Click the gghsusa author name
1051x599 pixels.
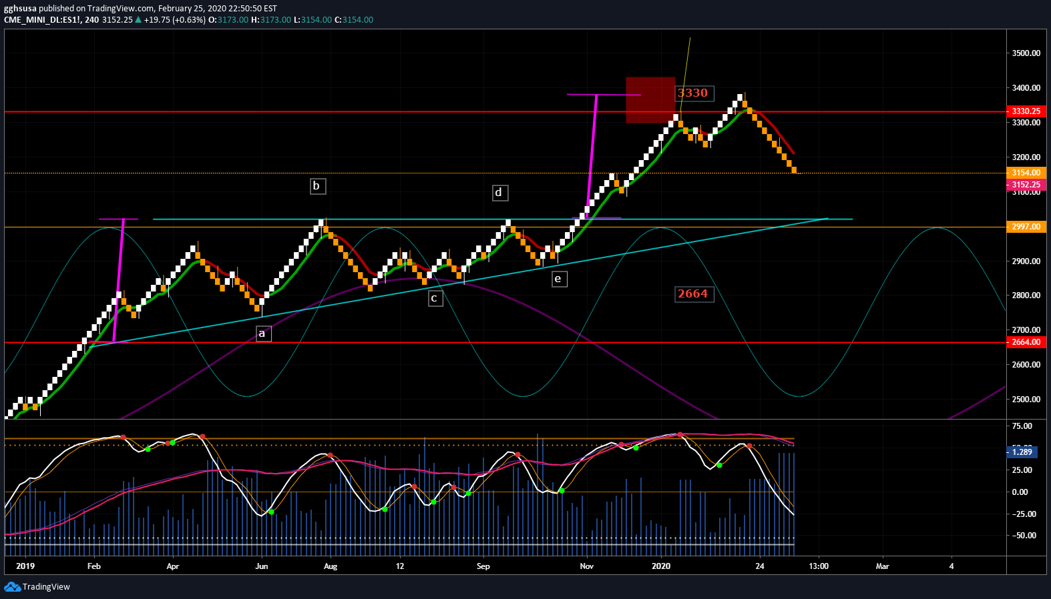20,9
